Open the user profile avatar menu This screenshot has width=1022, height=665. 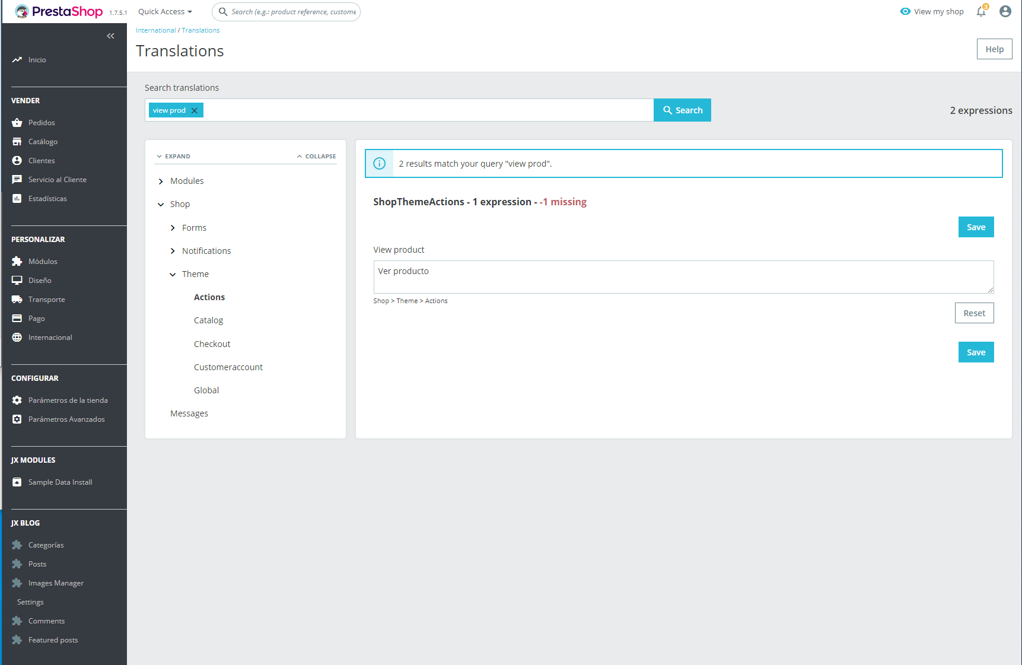click(x=1005, y=11)
